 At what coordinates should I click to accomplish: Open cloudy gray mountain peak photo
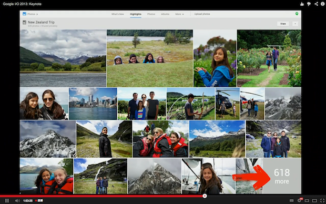[x=155, y=176]
